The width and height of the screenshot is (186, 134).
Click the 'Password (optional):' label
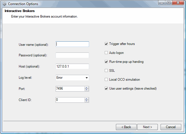click(x=33, y=55)
